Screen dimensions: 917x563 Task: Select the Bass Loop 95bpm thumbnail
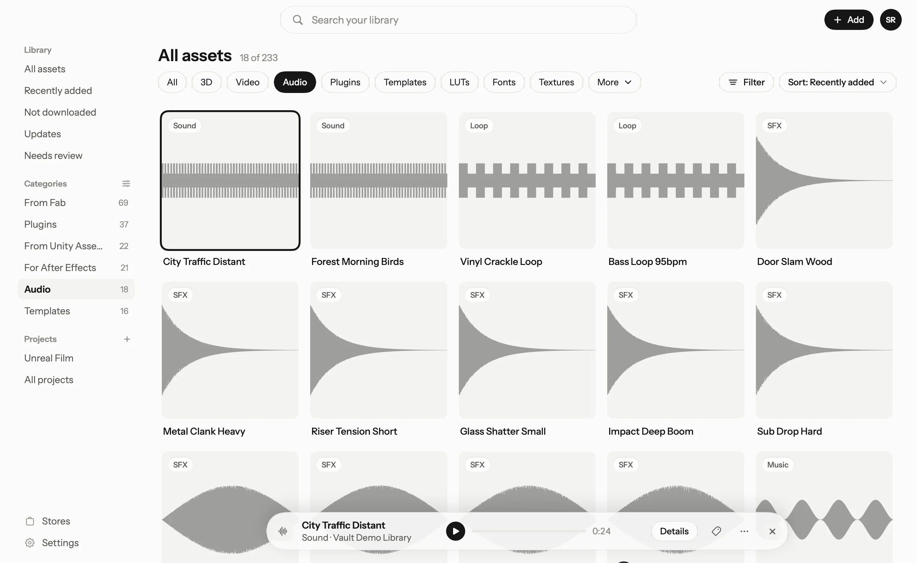675,181
